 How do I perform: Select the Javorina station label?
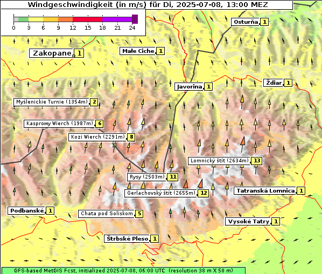[x=190, y=87]
